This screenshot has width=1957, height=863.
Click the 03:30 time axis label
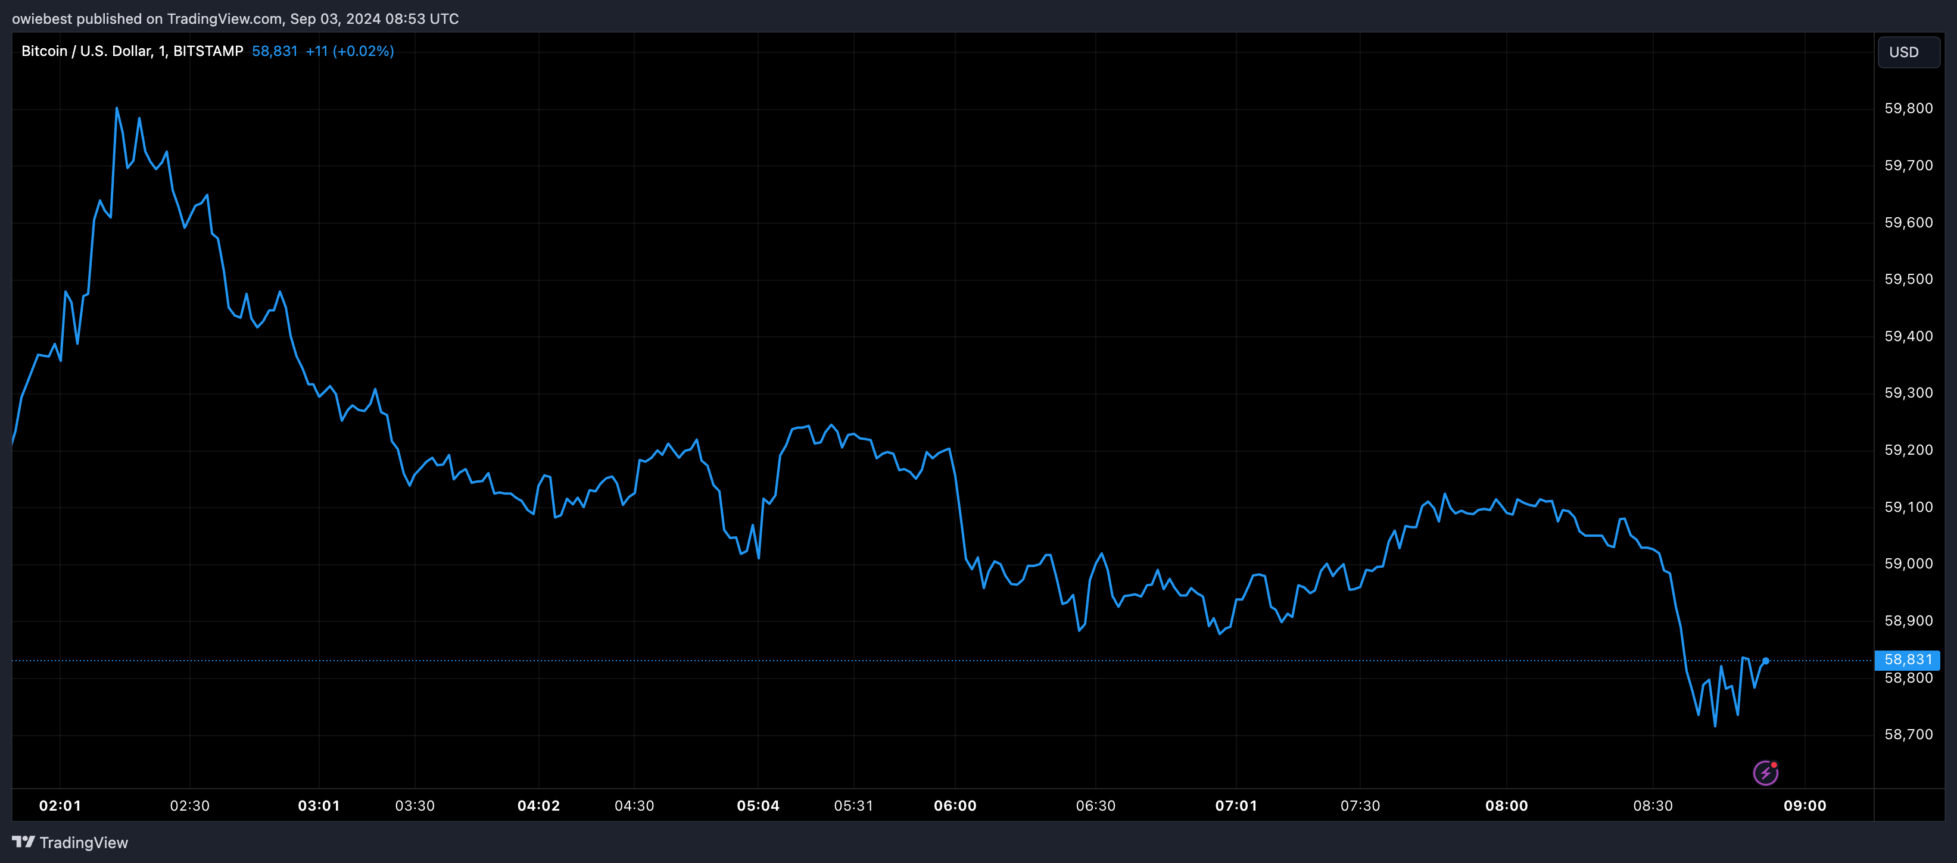click(415, 805)
